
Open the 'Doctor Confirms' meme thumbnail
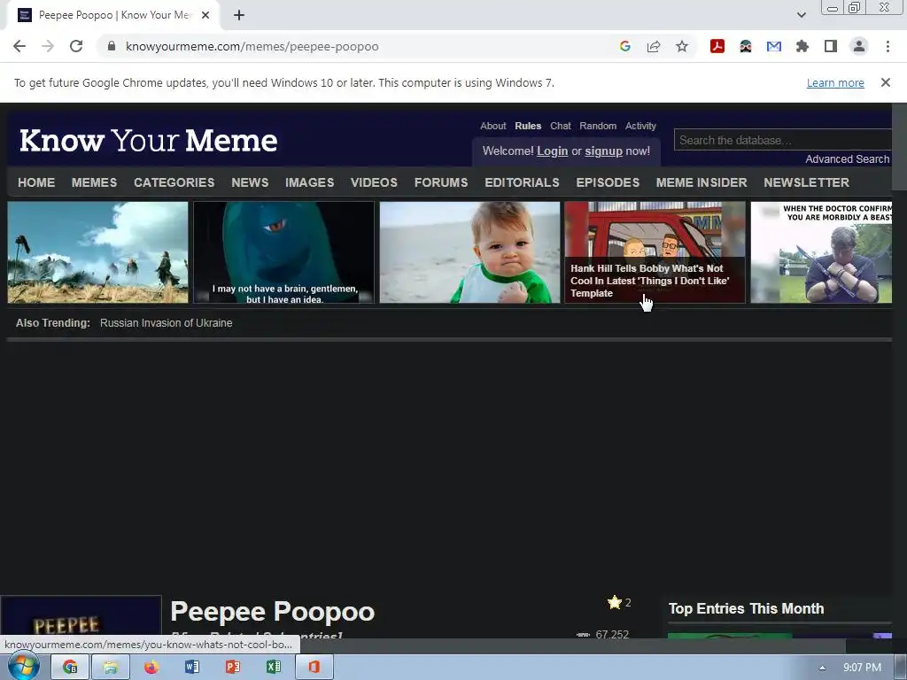[821, 252]
